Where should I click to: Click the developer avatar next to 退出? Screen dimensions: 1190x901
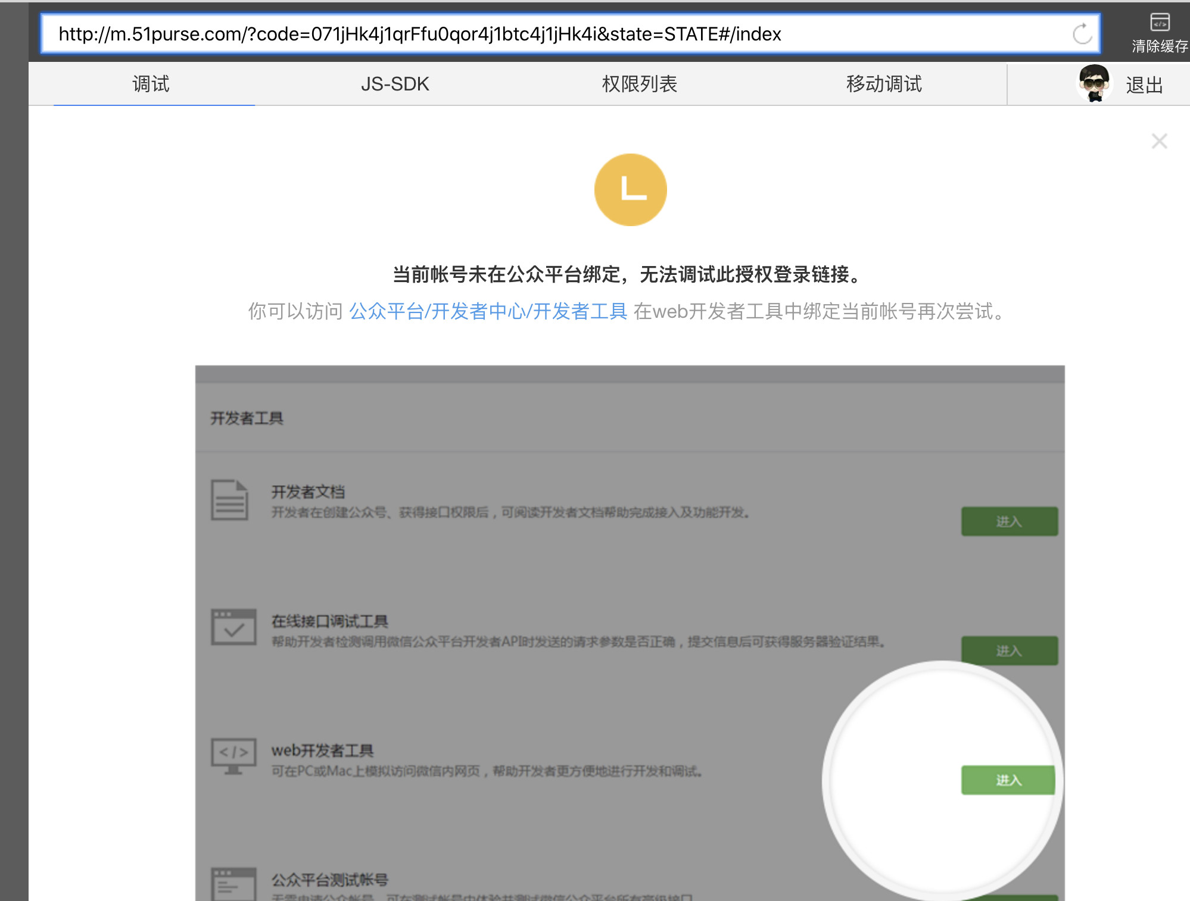tap(1095, 83)
